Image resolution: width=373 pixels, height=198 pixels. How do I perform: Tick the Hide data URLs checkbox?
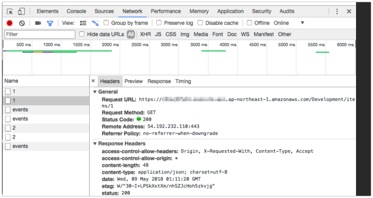82,34
